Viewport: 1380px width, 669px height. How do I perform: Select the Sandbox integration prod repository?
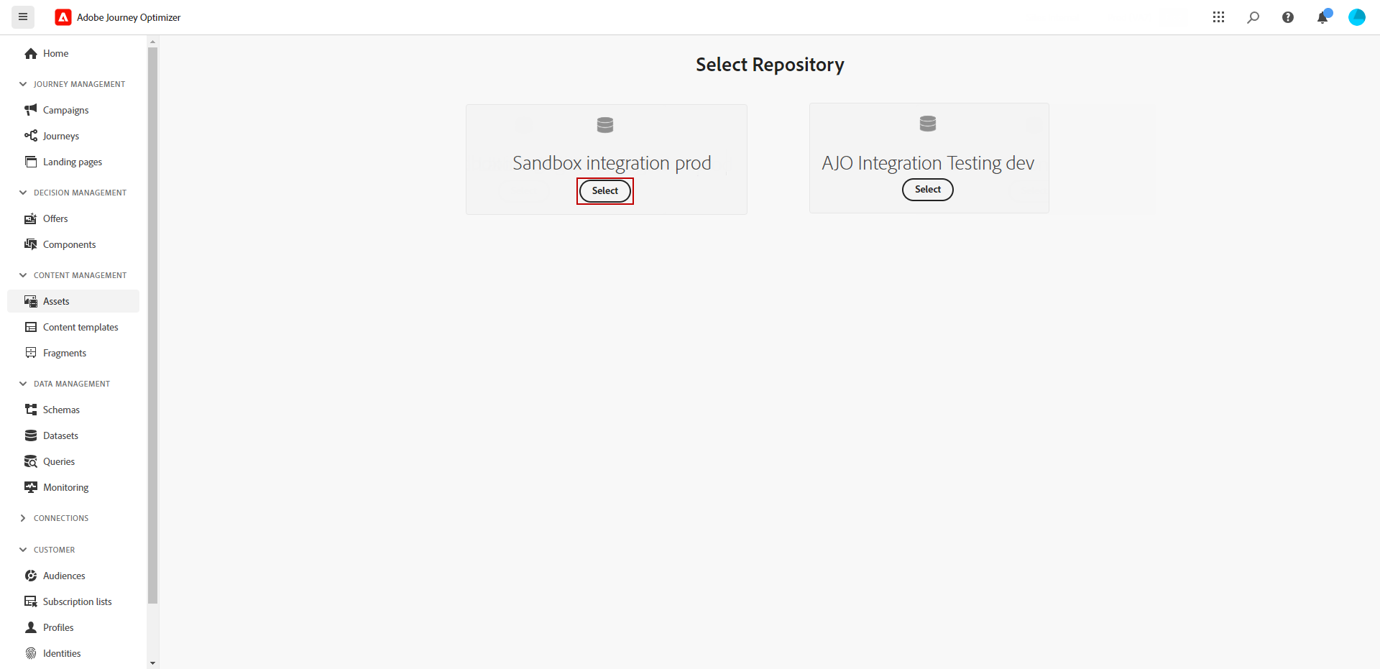(604, 191)
